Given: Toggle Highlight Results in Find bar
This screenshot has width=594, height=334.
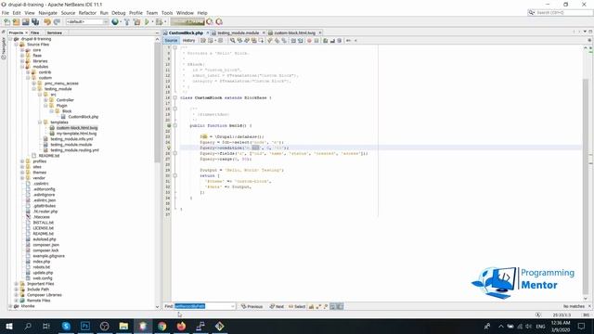Looking at the screenshot, I should (332, 306).
